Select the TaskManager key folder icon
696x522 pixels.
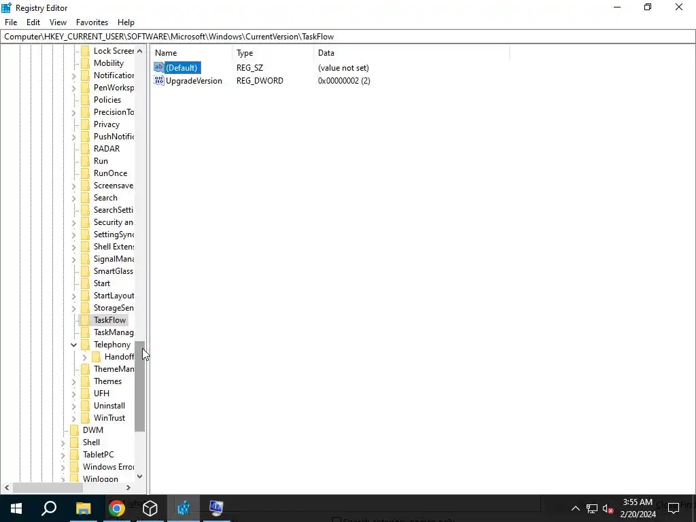pyautogui.click(x=85, y=332)
